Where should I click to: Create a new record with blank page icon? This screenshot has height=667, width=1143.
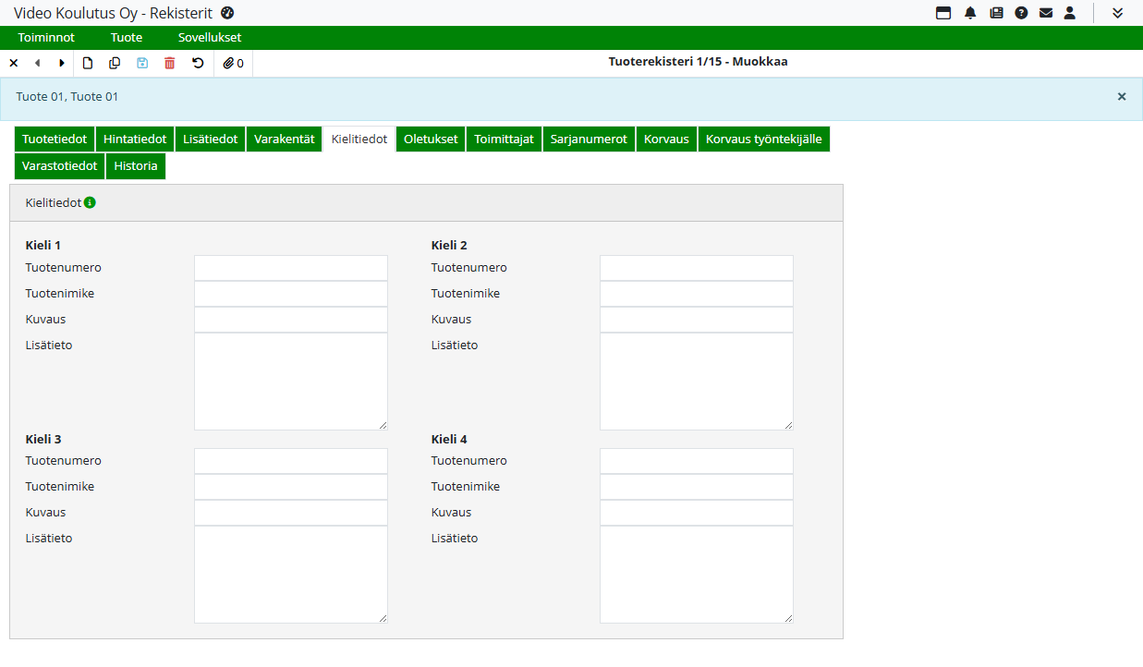tap(88, 63)
